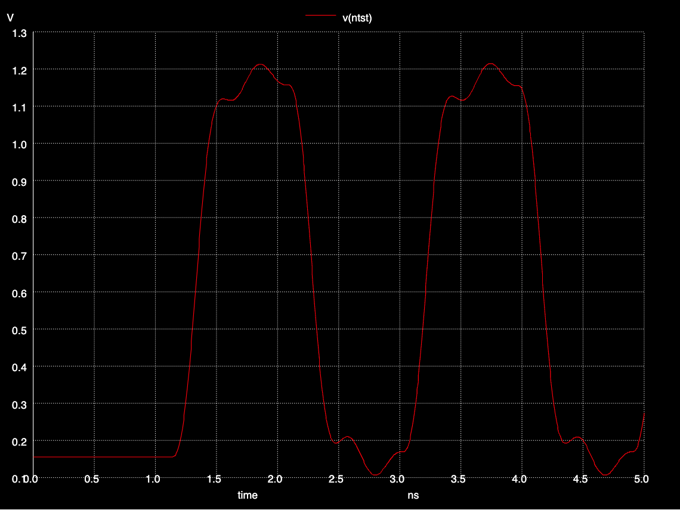680x510 pixels.
Task: Click the 2.5 tick label on the x-axis
Action: point(336,479)
